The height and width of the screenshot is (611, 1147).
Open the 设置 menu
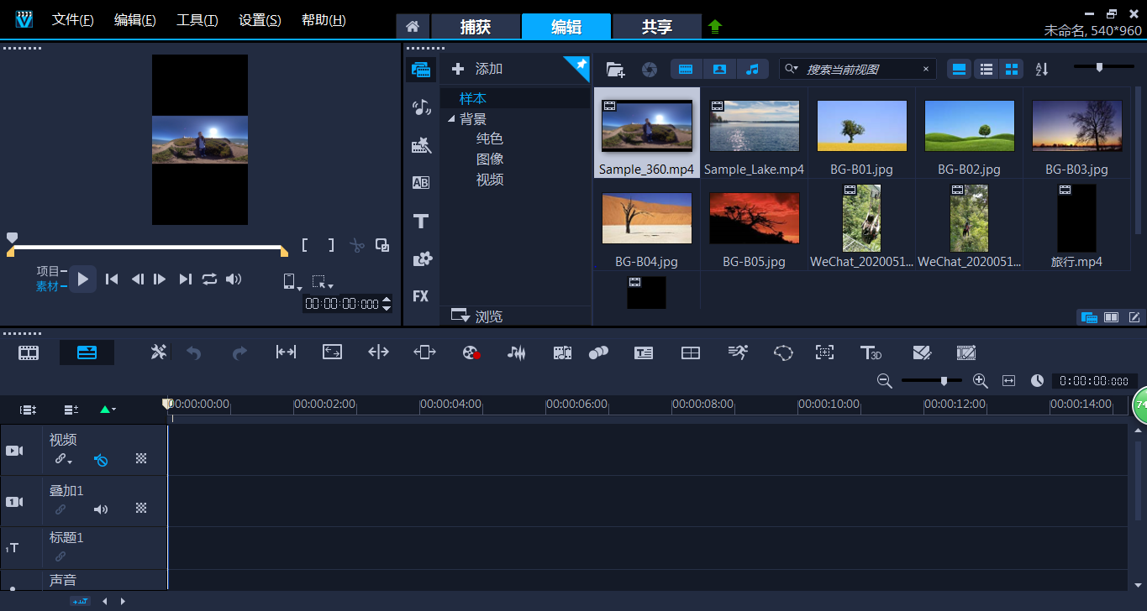(260, 20)
